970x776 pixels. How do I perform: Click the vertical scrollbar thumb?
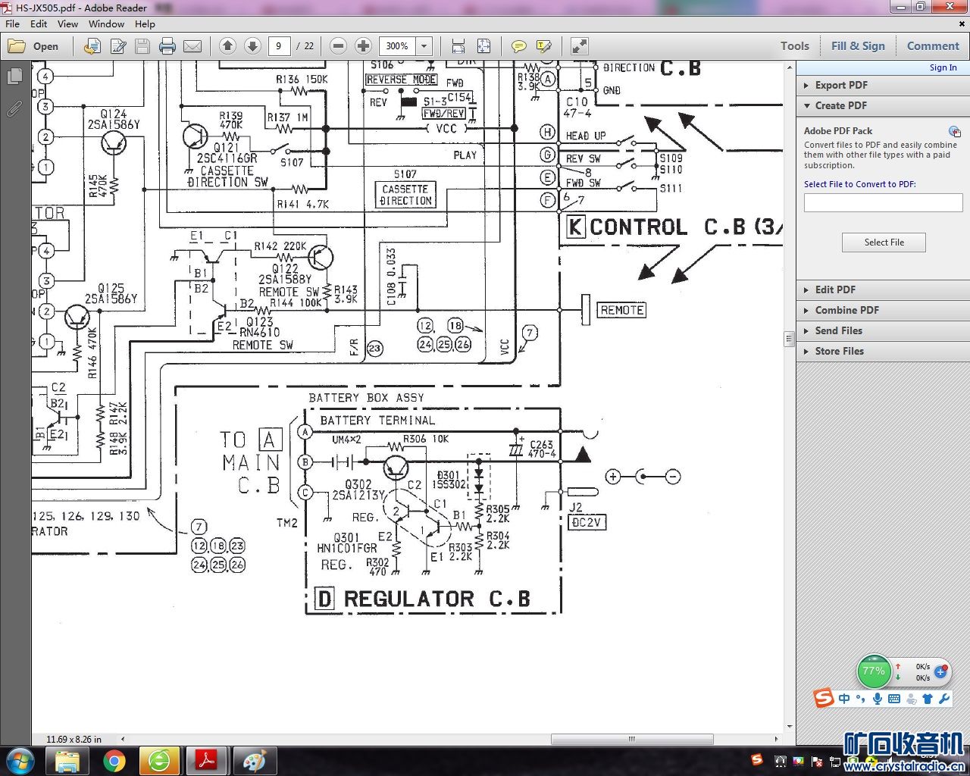click(789, 338)
